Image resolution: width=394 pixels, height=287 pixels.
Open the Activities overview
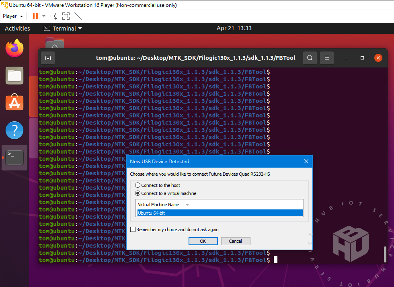point(17,29)
